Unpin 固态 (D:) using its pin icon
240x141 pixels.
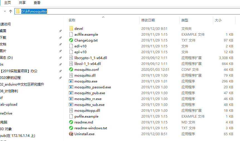[60, 58]
